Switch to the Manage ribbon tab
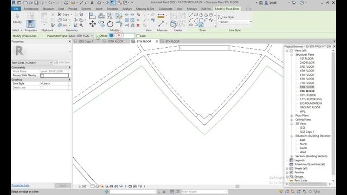This screenshot has height=195, width=347. click(x=192, y=9)
